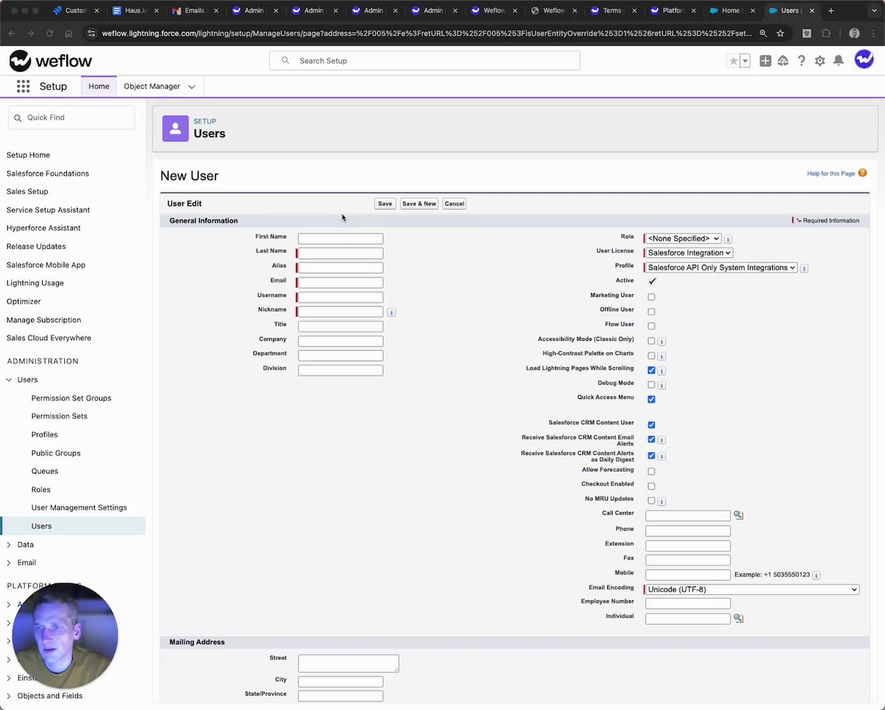This screenshot has height=710, width=885.
Task: Click the info icon beside Debug Mode
Action: tap(662, 385)
